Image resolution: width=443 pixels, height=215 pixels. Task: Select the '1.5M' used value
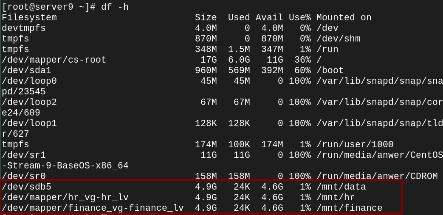(x=239, y=49)
